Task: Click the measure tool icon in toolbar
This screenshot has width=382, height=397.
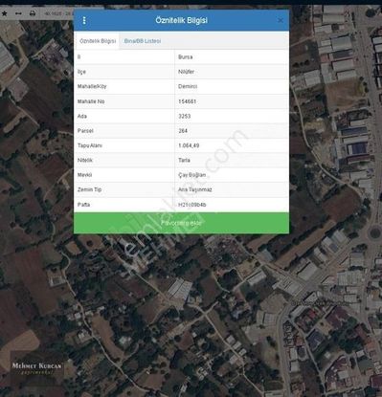Action: tap(18, 13)
